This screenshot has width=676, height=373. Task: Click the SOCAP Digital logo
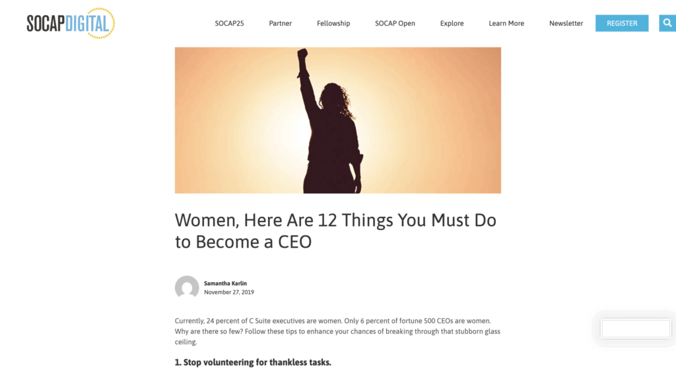tap(71, 24)
